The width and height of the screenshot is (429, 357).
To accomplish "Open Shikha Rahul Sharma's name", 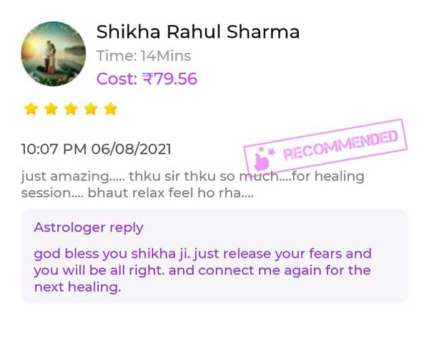I will pyautogui.click(x=198, y=31).
